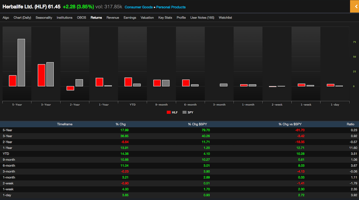Click the tall gray 5-Year SPY bar
Viewport: 359px width, 200px height.
point(21,63)
